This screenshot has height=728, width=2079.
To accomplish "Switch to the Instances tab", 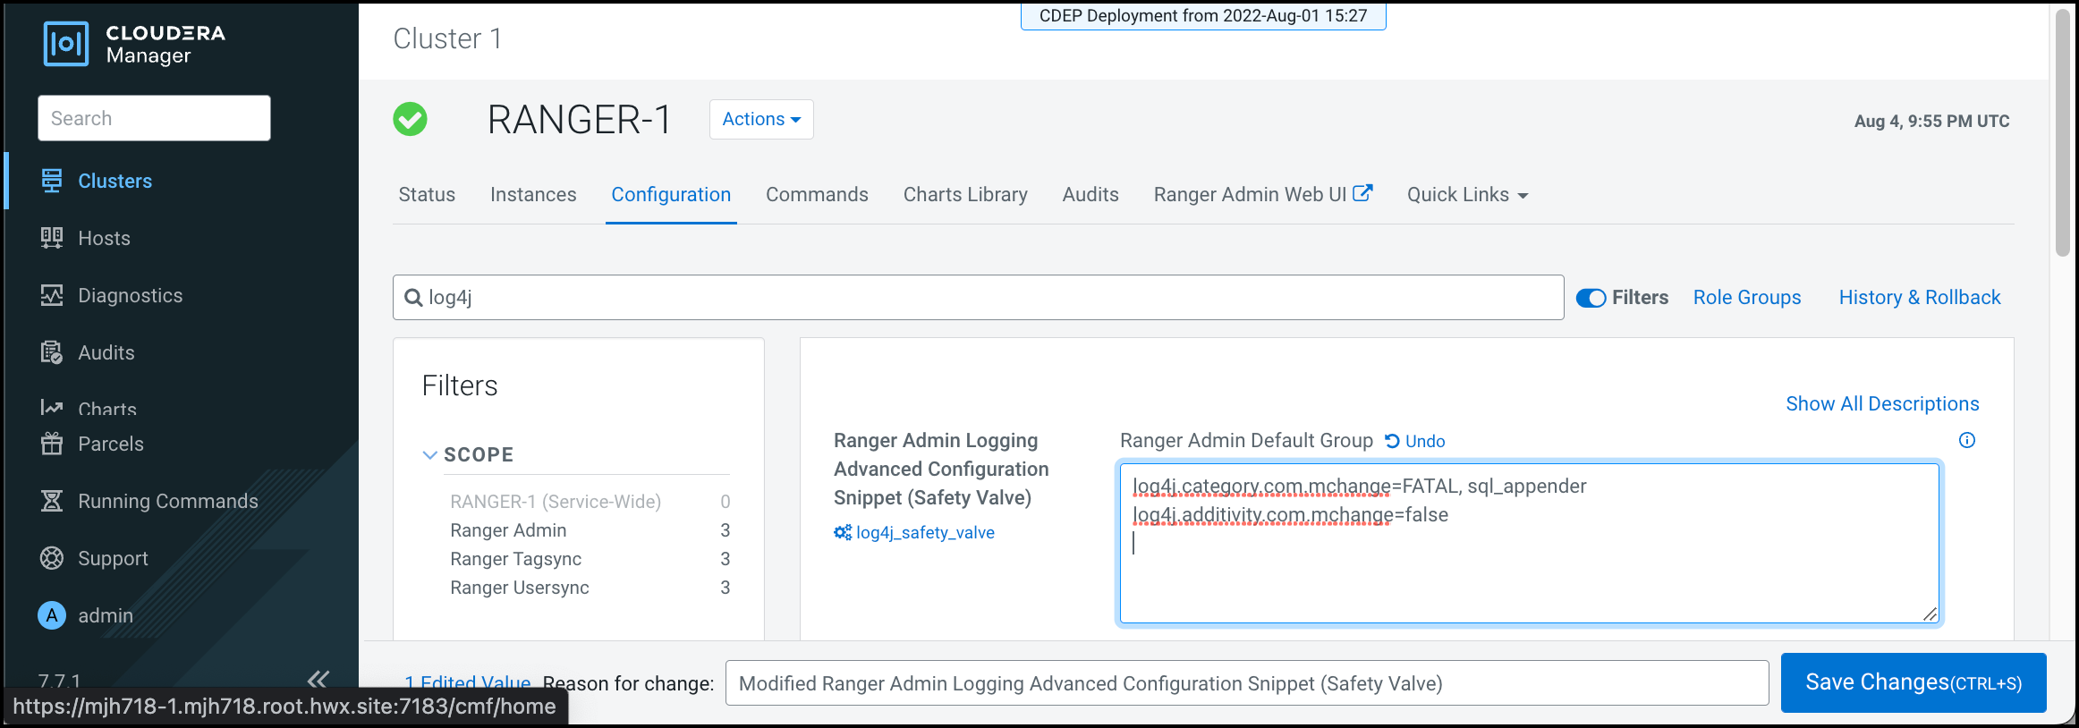I will pos(533,195).
